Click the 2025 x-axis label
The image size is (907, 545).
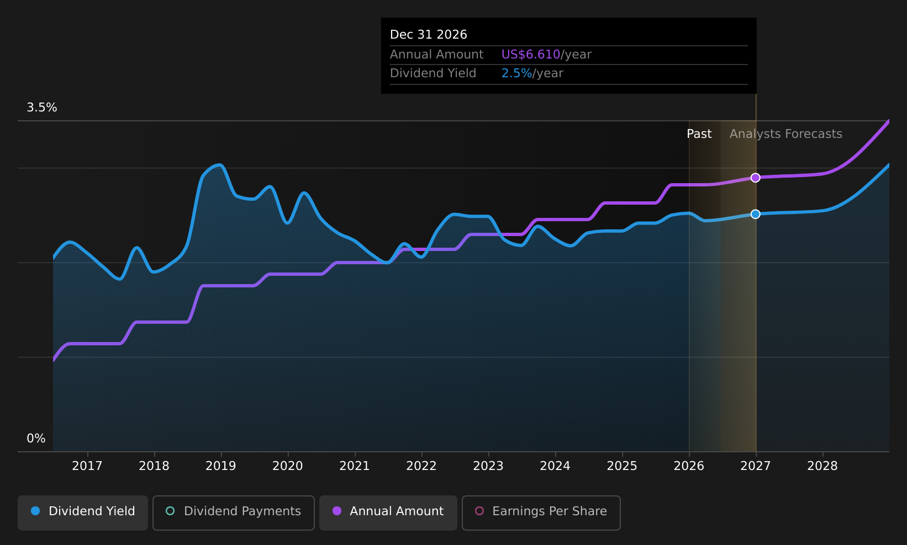click(622, 466)
